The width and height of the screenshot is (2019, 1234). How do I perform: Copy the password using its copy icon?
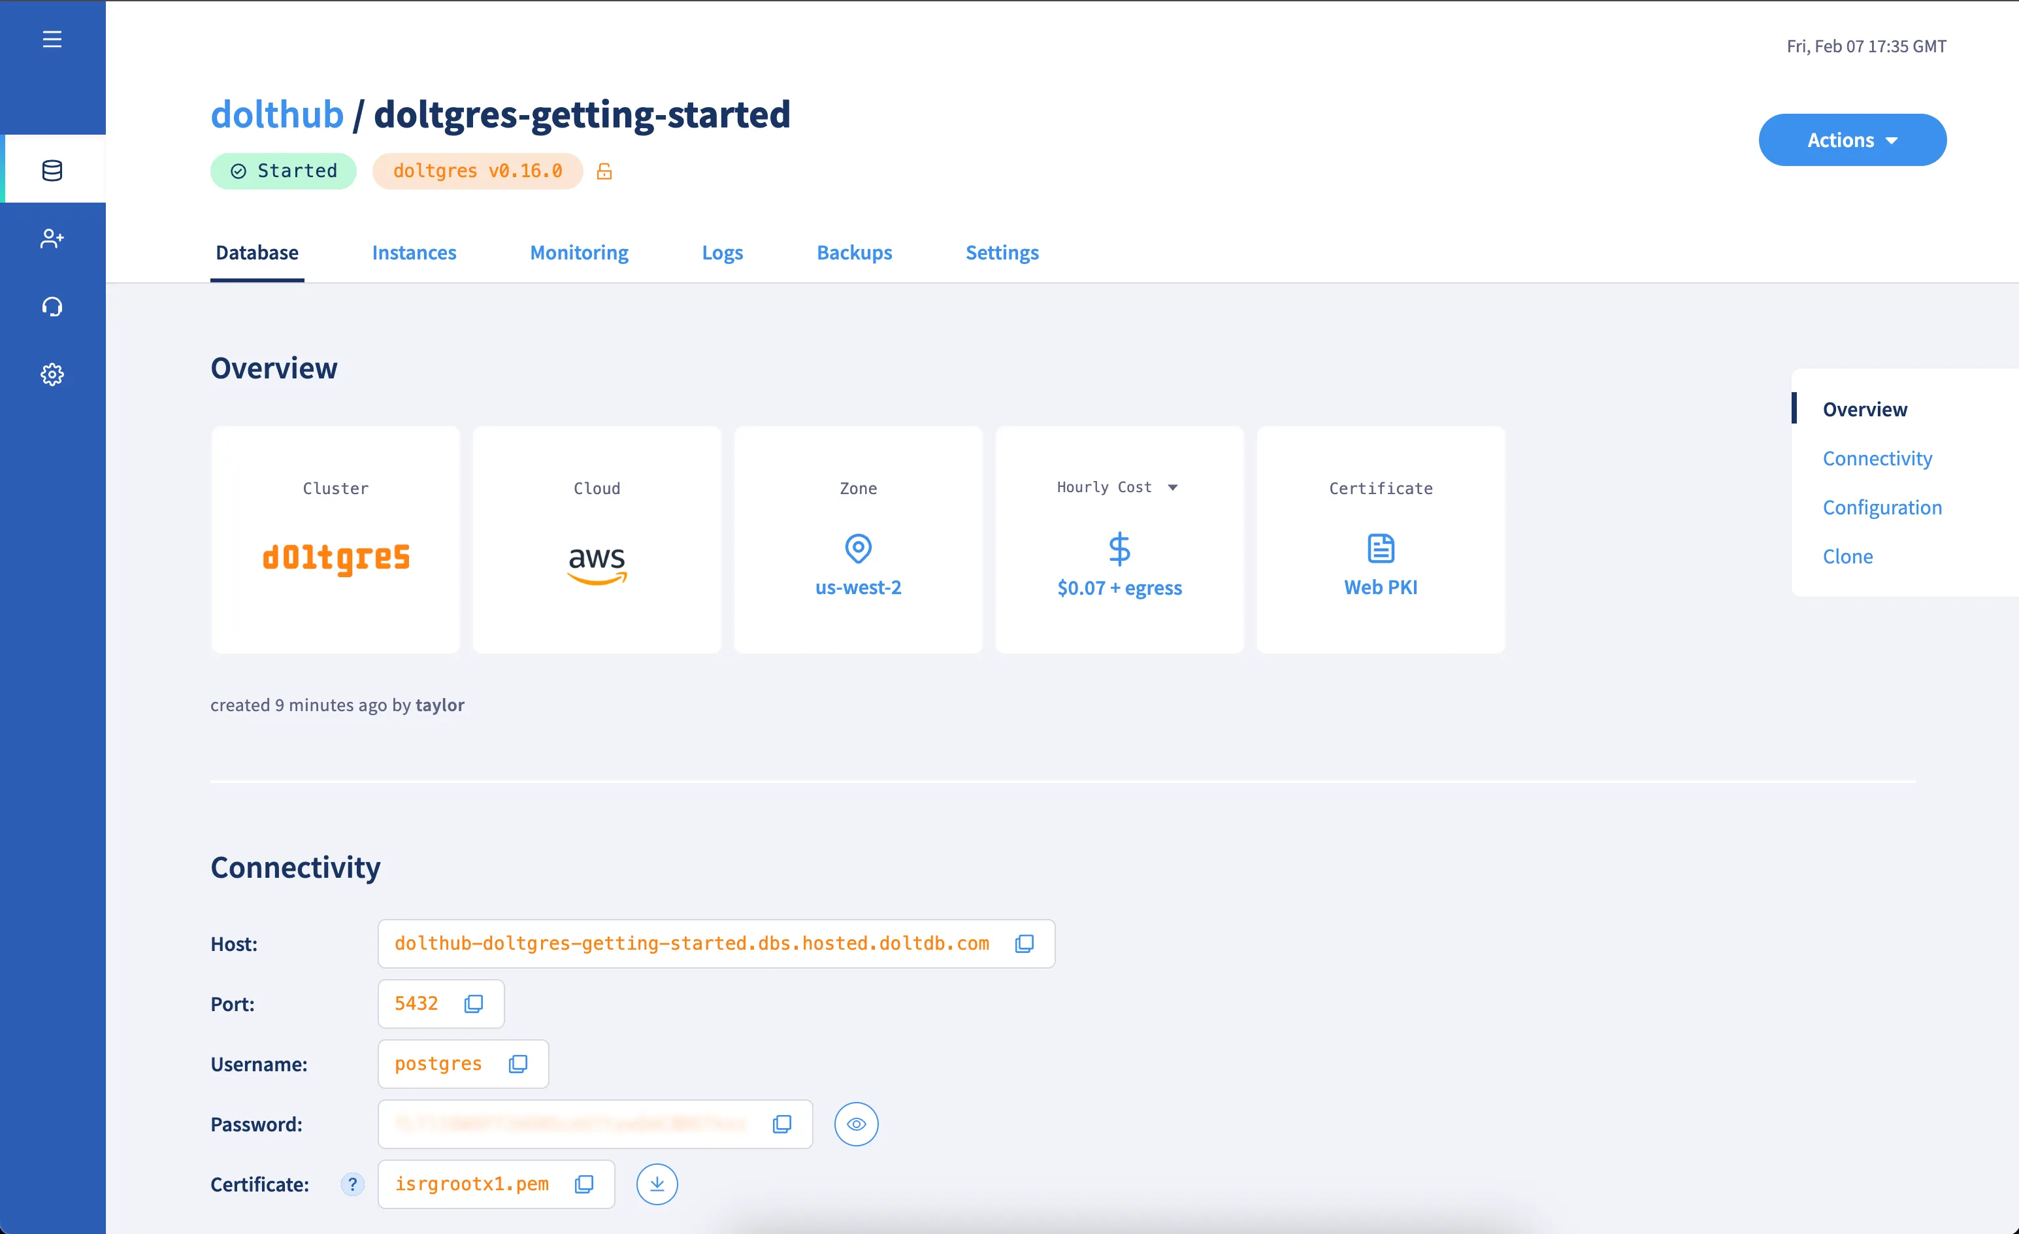click(x=781, y=1124)
